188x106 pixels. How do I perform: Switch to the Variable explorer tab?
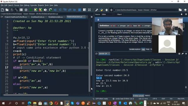(135, 49)
